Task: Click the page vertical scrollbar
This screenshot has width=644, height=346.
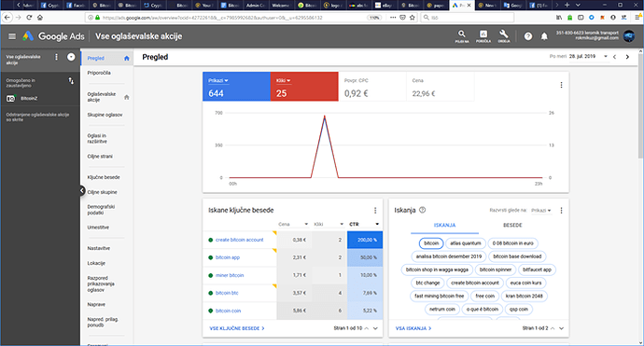Action: coord(640,106)
